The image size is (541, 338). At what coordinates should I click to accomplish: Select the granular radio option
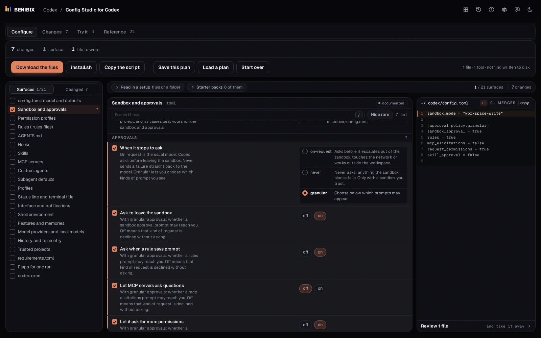tap(305, 193)
